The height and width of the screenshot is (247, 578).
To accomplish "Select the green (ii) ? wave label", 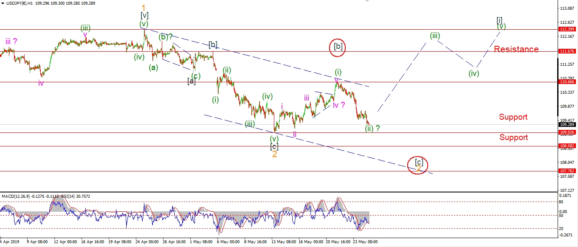I will 372,128.
